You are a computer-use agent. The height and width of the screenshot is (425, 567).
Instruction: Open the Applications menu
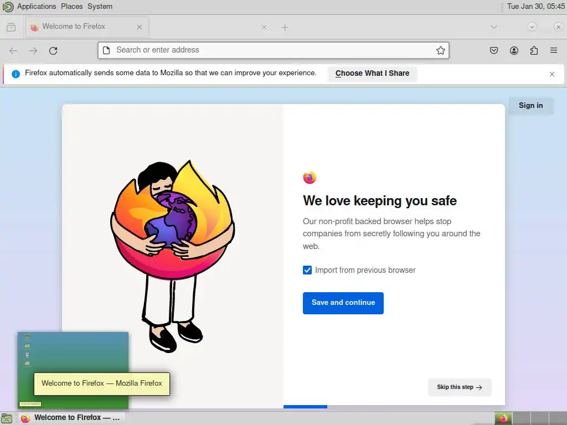point(37,7)
